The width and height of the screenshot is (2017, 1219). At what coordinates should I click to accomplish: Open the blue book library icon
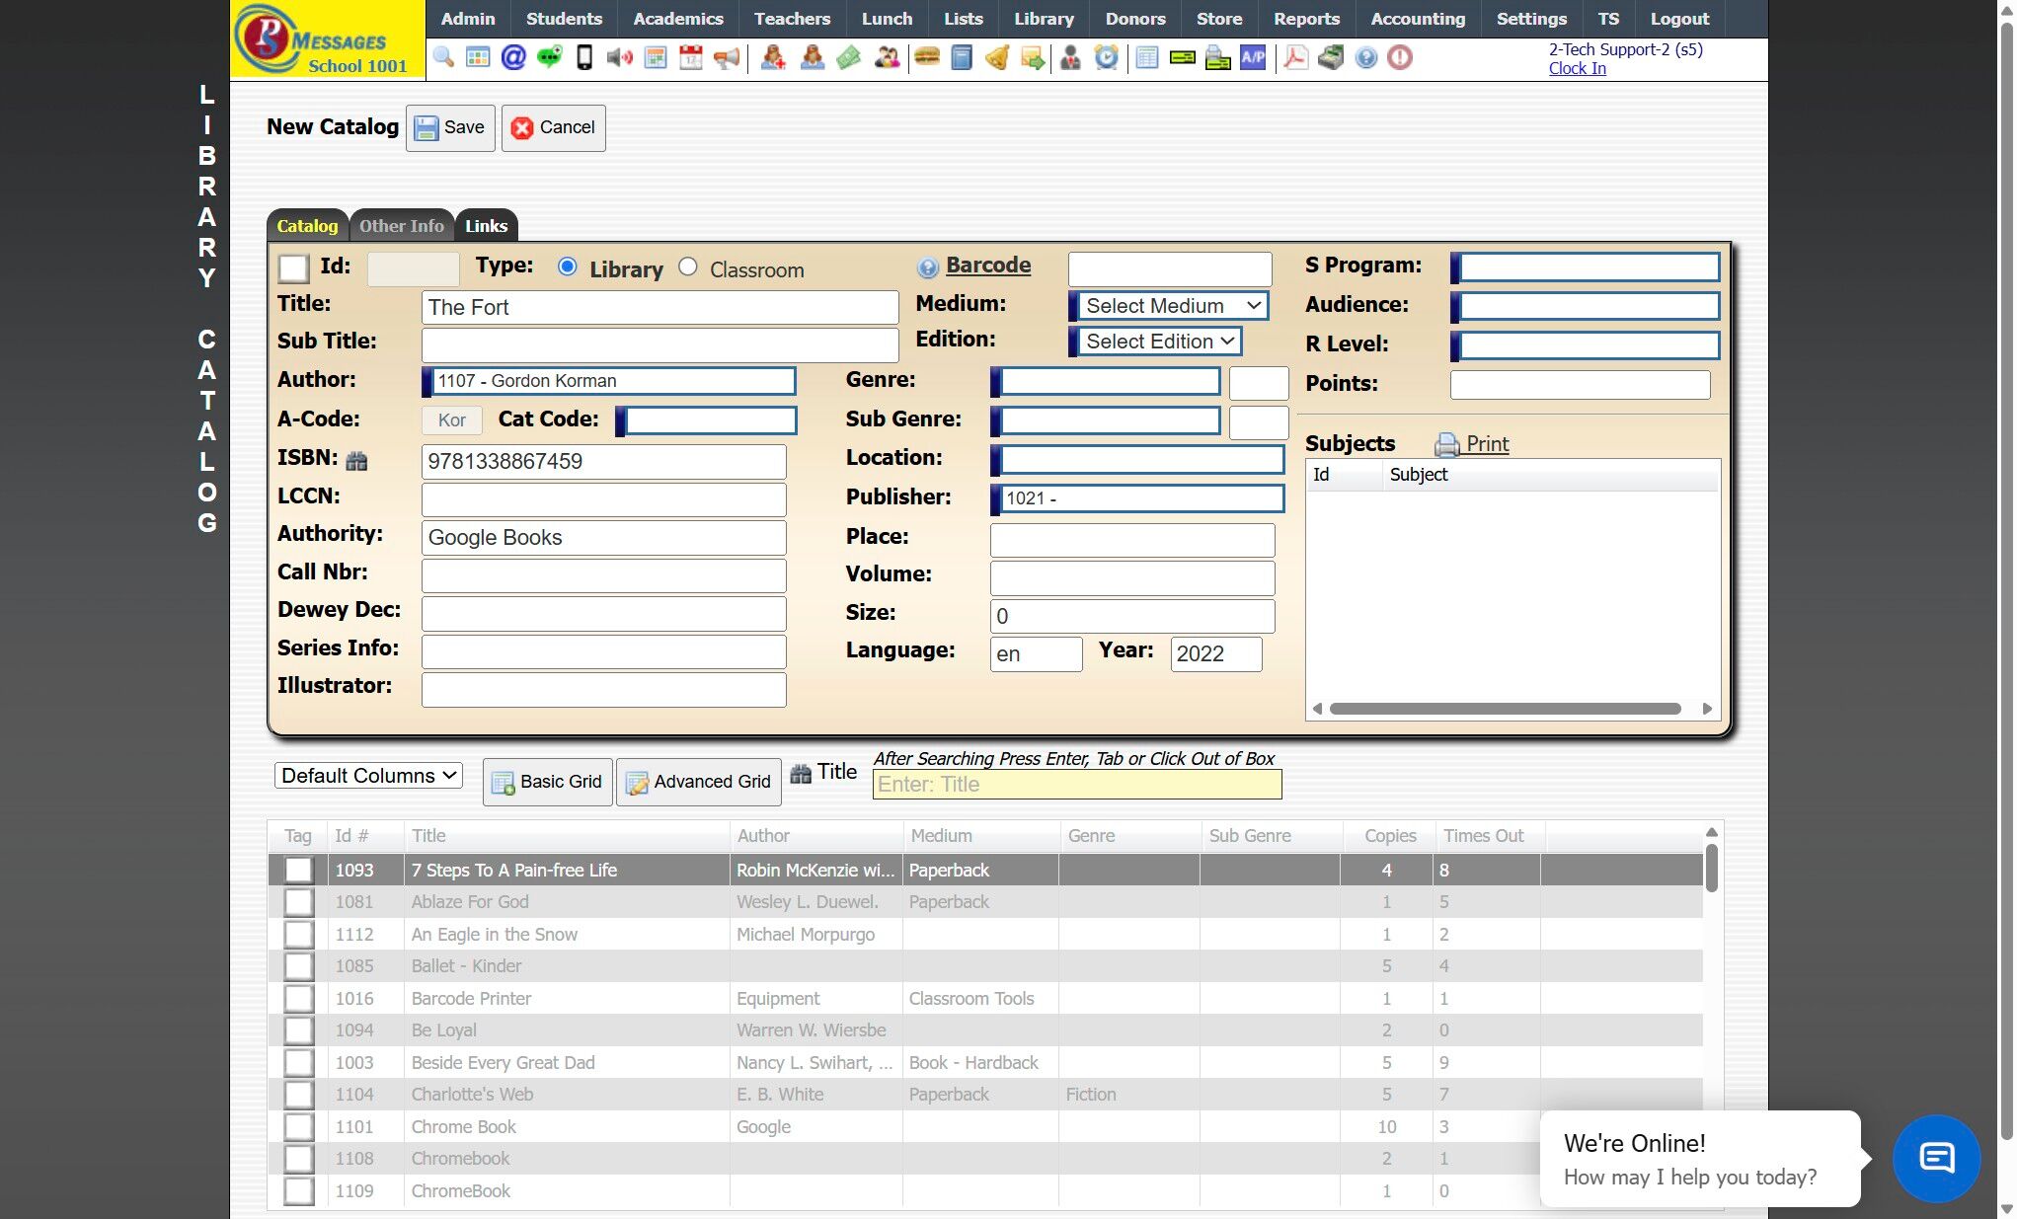962,57
